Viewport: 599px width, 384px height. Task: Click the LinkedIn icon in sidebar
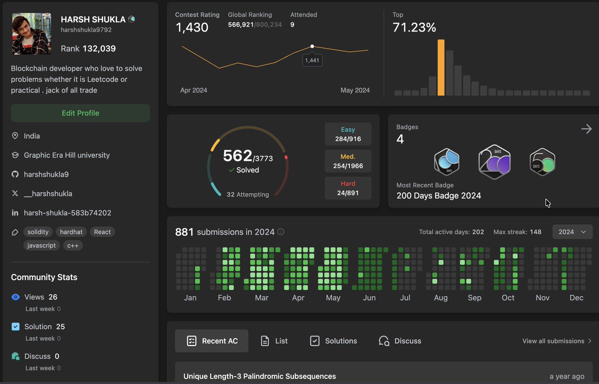[x=15, y=213]
